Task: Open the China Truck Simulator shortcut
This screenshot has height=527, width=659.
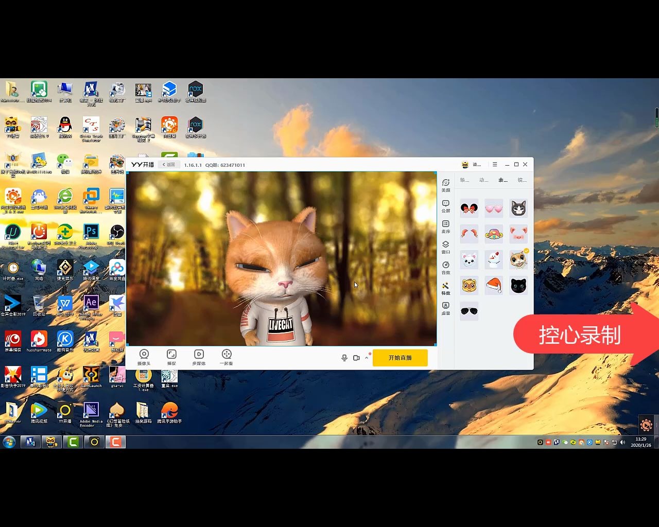Action: (x=91, y=130)
